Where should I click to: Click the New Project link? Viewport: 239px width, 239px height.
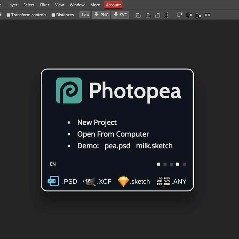[x=96, y=122]
